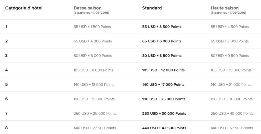The height and width of the screenshot is (134, 261).
Task: Click 440 USD + 27 500 Points cell
Action: coord(95,128)
